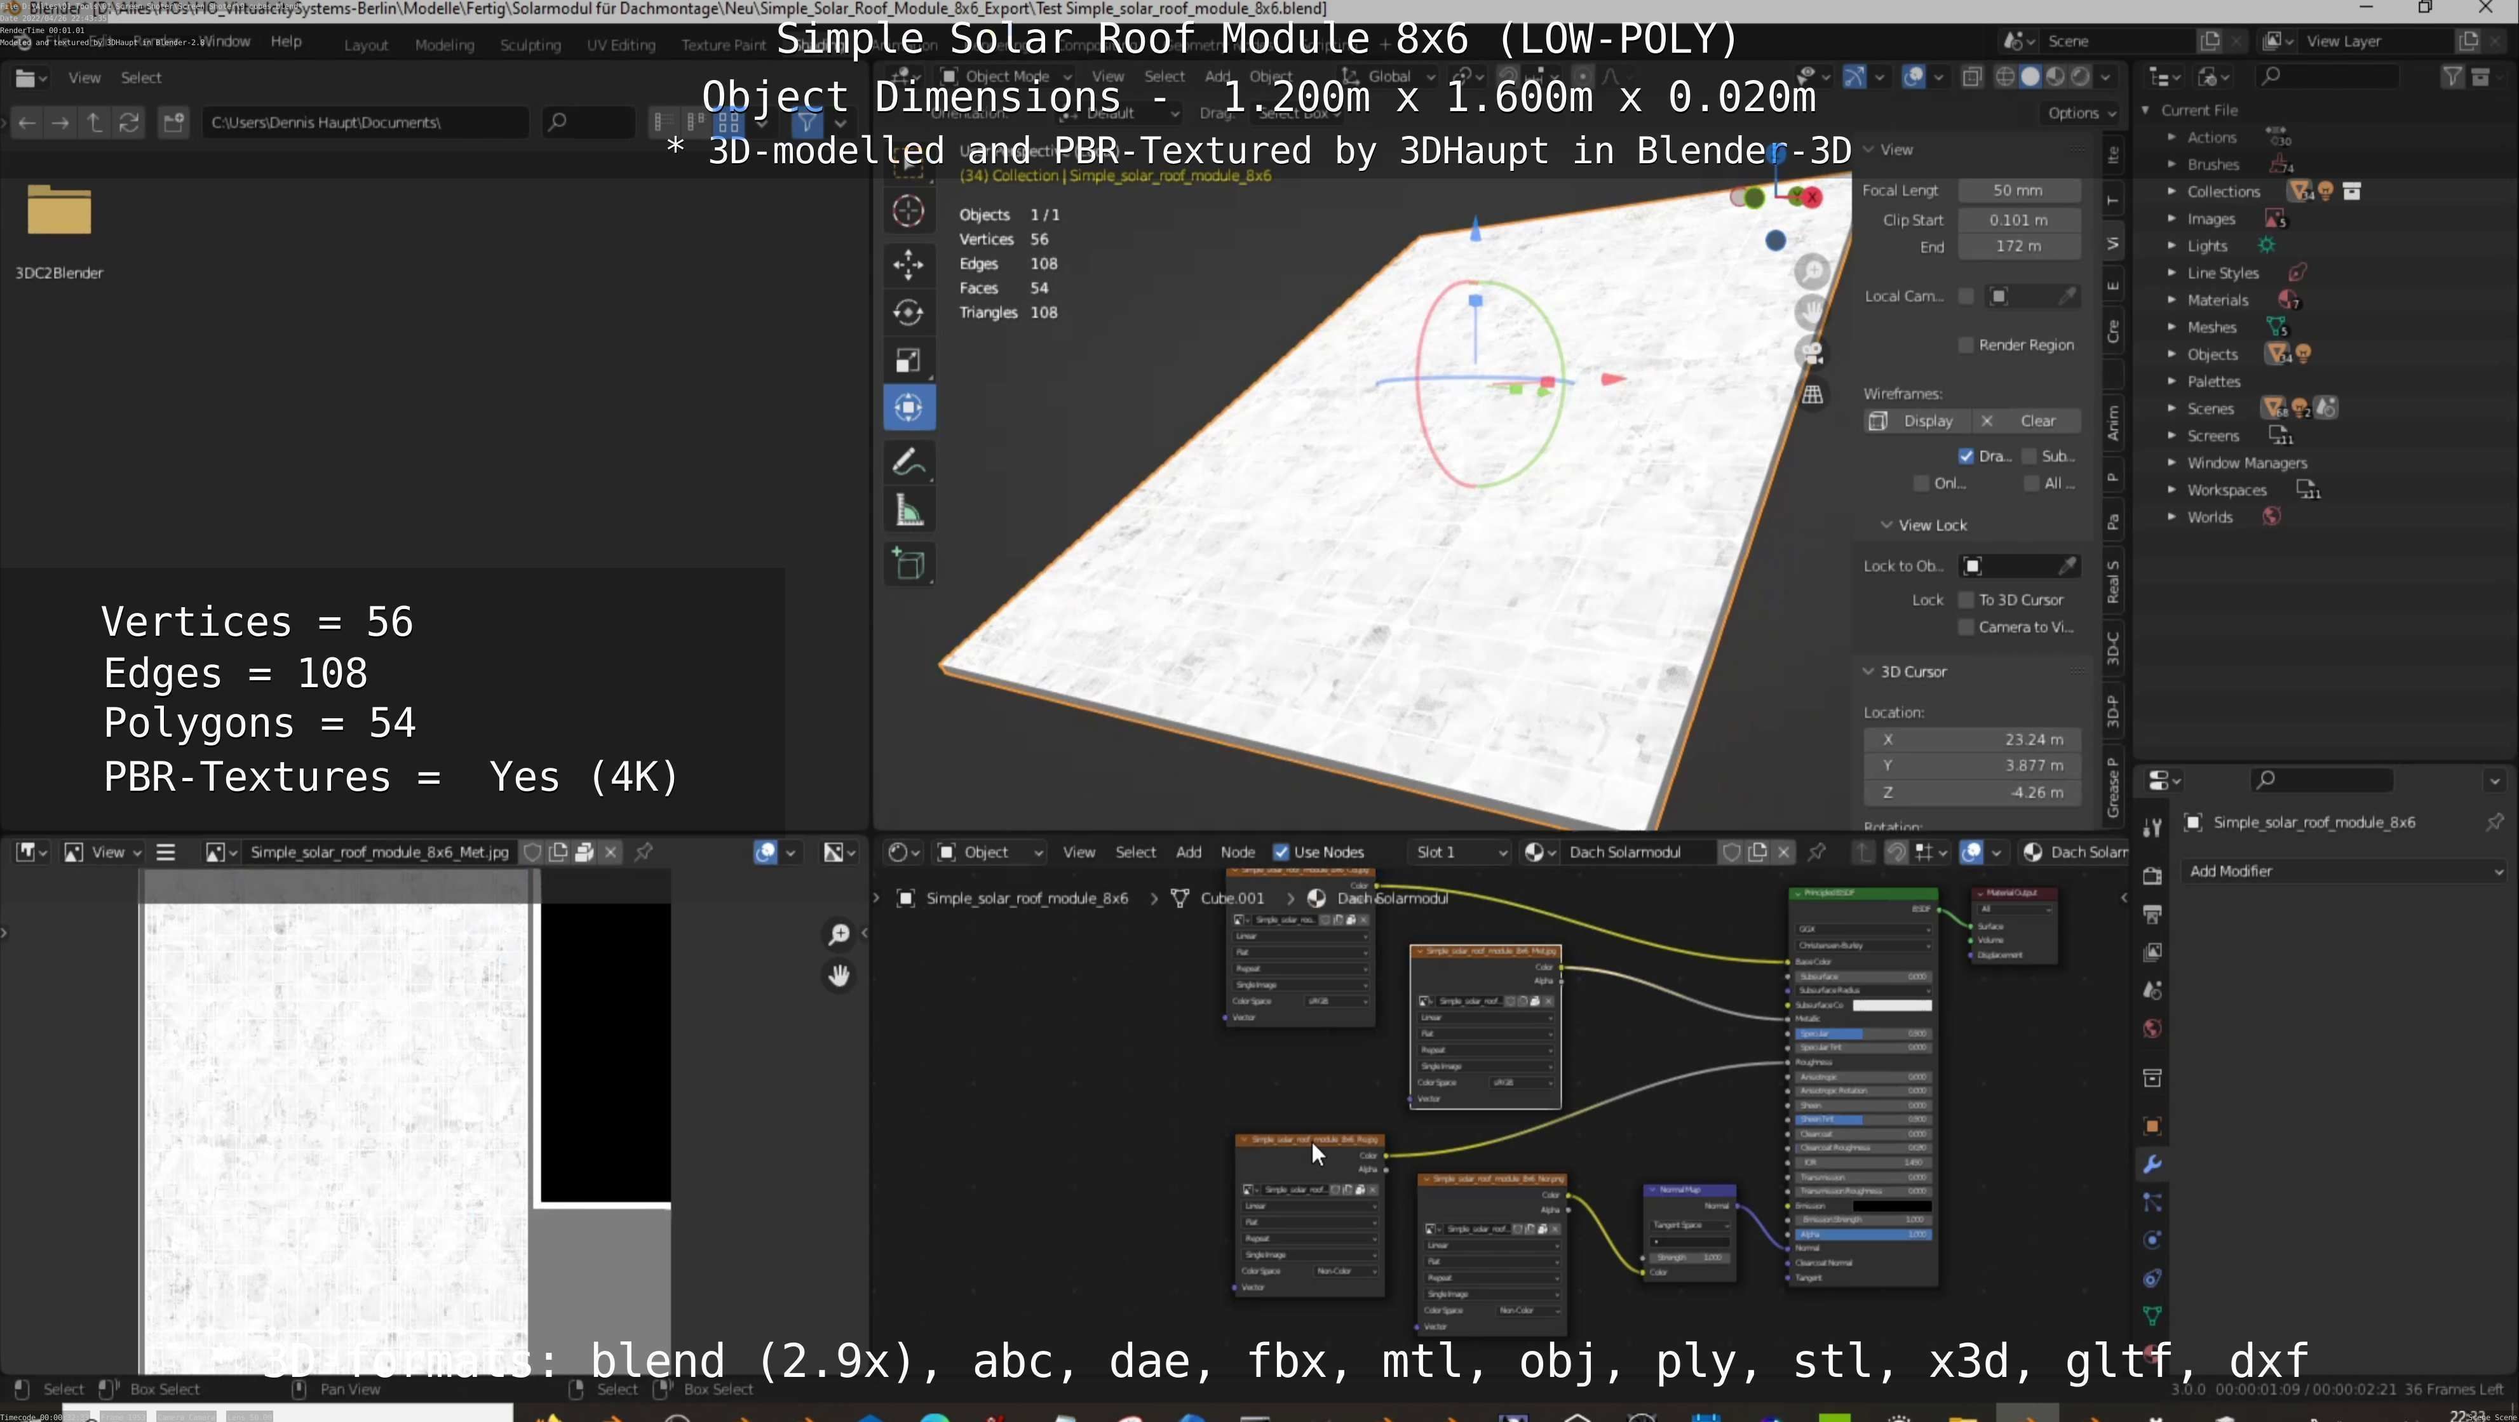2519x1422 pixels.
Task: Enable the Render Region checkbox
Action: pos(1966,345)
